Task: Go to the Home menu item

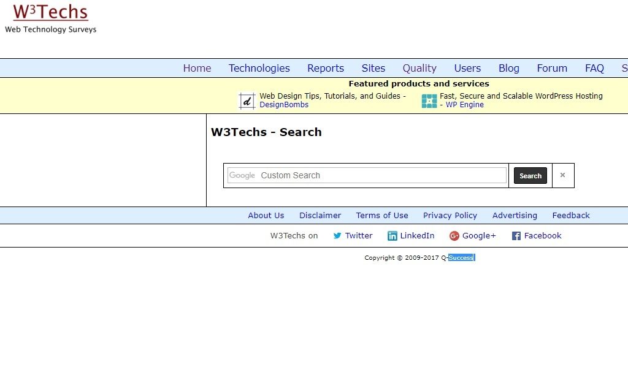Action: pyautogui.click(x=197, y=68)
